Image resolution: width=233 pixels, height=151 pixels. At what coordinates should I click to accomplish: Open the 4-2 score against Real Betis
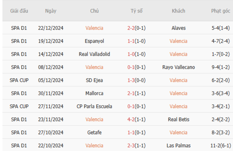click(x=131, y=119)
